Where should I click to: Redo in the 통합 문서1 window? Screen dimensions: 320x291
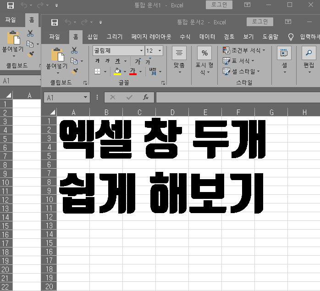(x=40, y=5)
